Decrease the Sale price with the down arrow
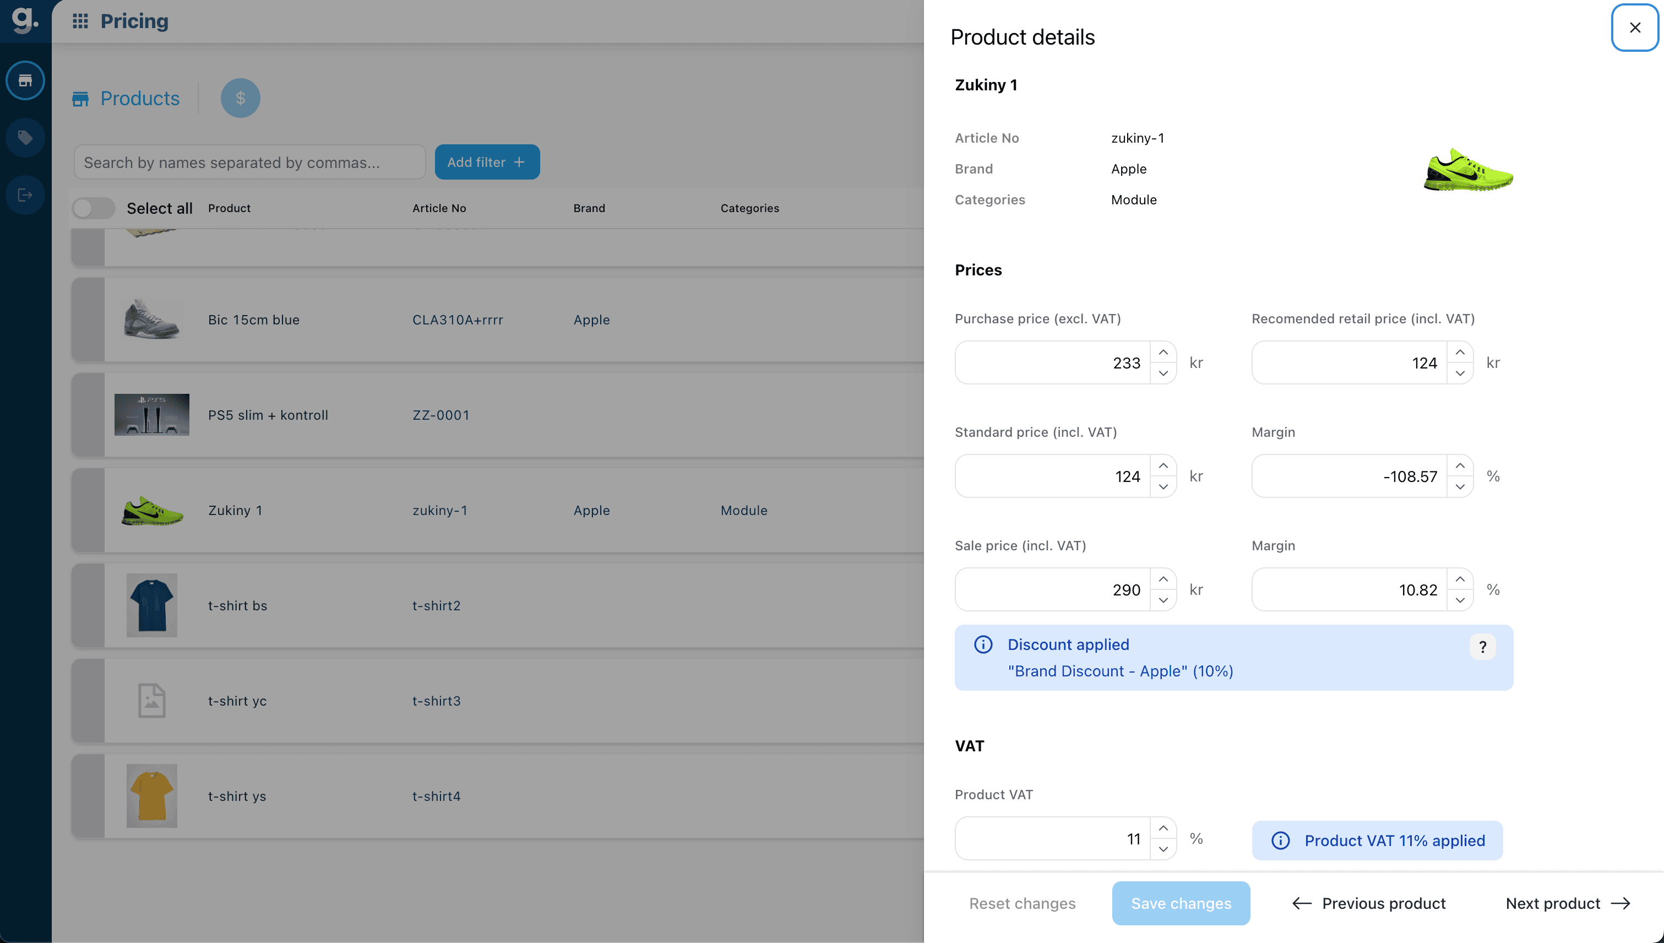The image size is (1664, 943). click(1163, 600)
